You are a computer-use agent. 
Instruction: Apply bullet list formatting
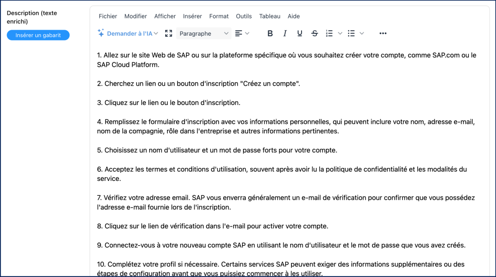(x=351, y=34)
